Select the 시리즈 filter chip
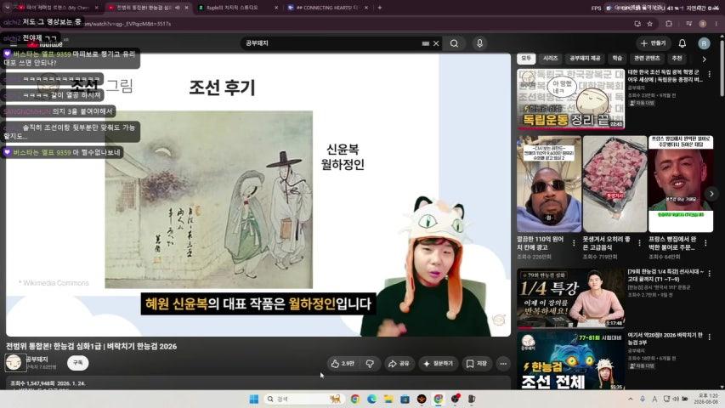This screenshot has height=408, width=725. pyautogui.click(x=550, y=59)
